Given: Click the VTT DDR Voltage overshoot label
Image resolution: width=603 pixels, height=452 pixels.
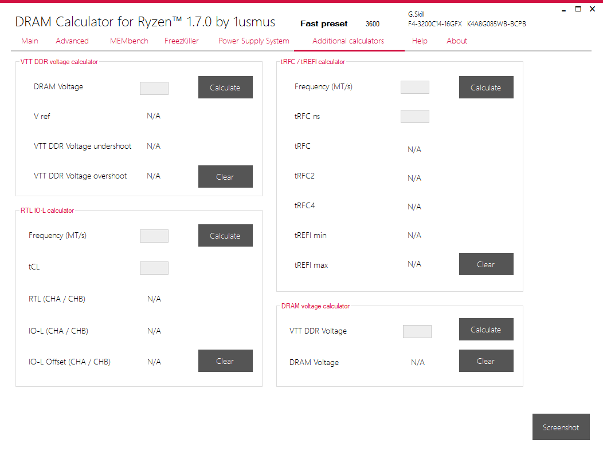Looking at the screenshot, I should point(80,176).
